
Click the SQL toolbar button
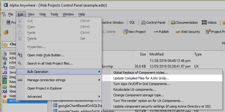pyautogui.click(x=132, y=23)
